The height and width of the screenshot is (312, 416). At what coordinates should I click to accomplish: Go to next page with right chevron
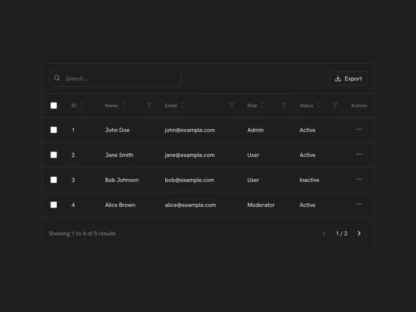coord(359,233)
